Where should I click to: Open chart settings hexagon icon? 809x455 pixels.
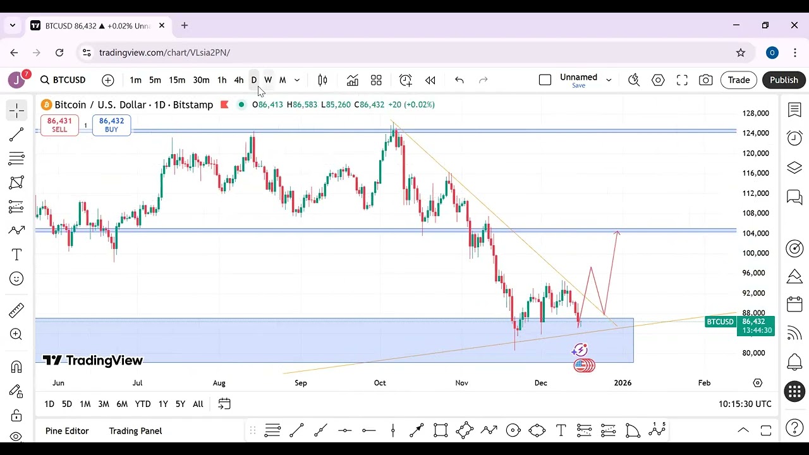click(x=658, y=80)
